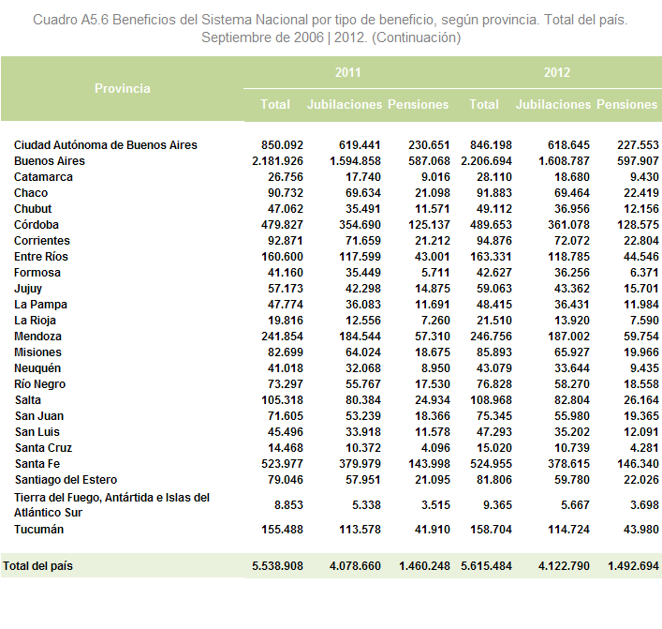The height and width of the screenshot is (629, 662).
Task: Click the Entre Ríos value 160.600
Action: pos(282,257)
